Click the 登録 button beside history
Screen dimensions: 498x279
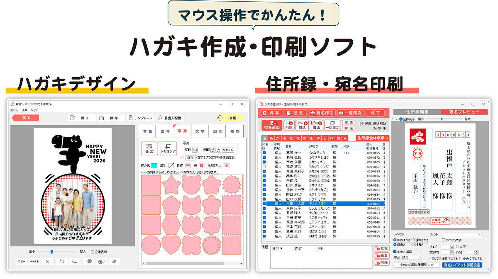[382, 248]
